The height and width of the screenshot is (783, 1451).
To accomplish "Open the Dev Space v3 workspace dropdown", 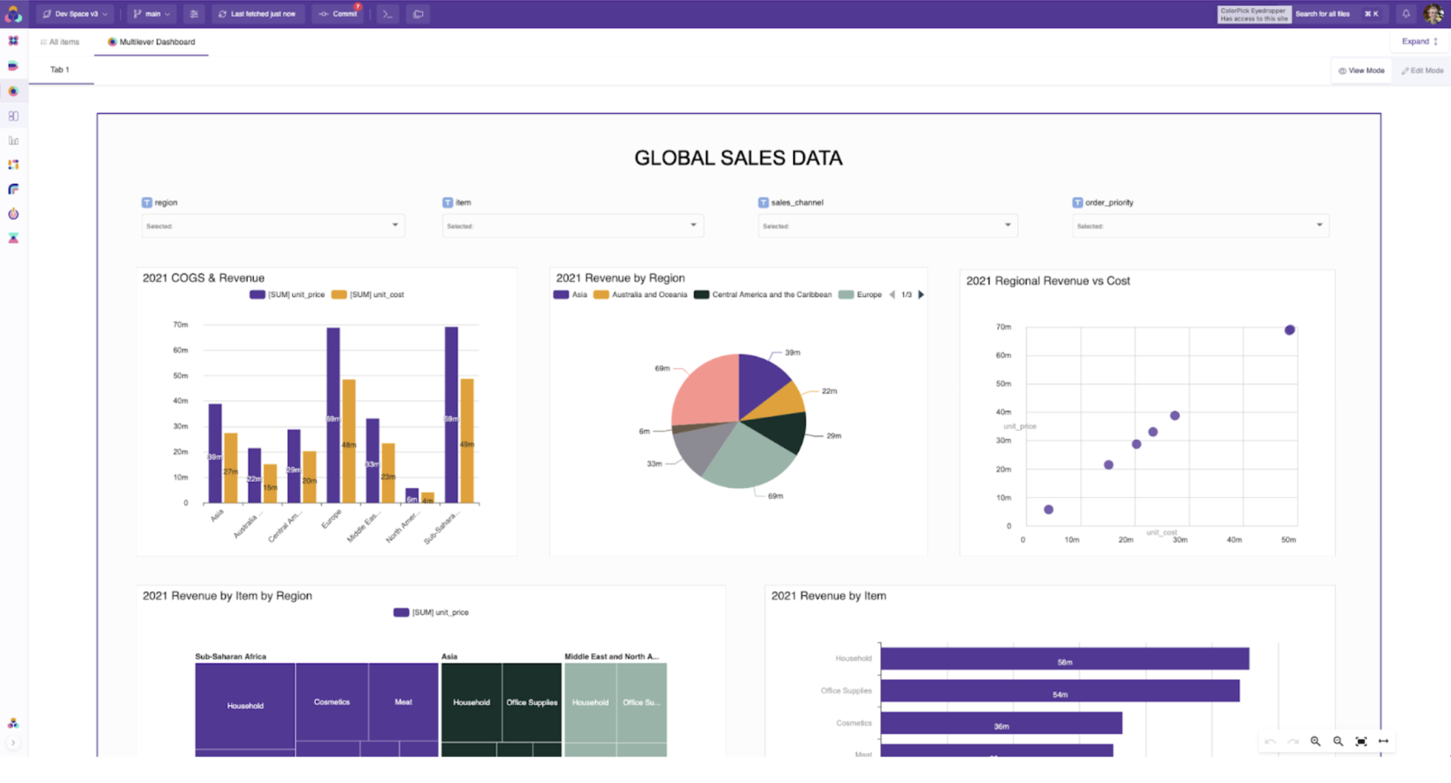I will click(x=75, y=13).
